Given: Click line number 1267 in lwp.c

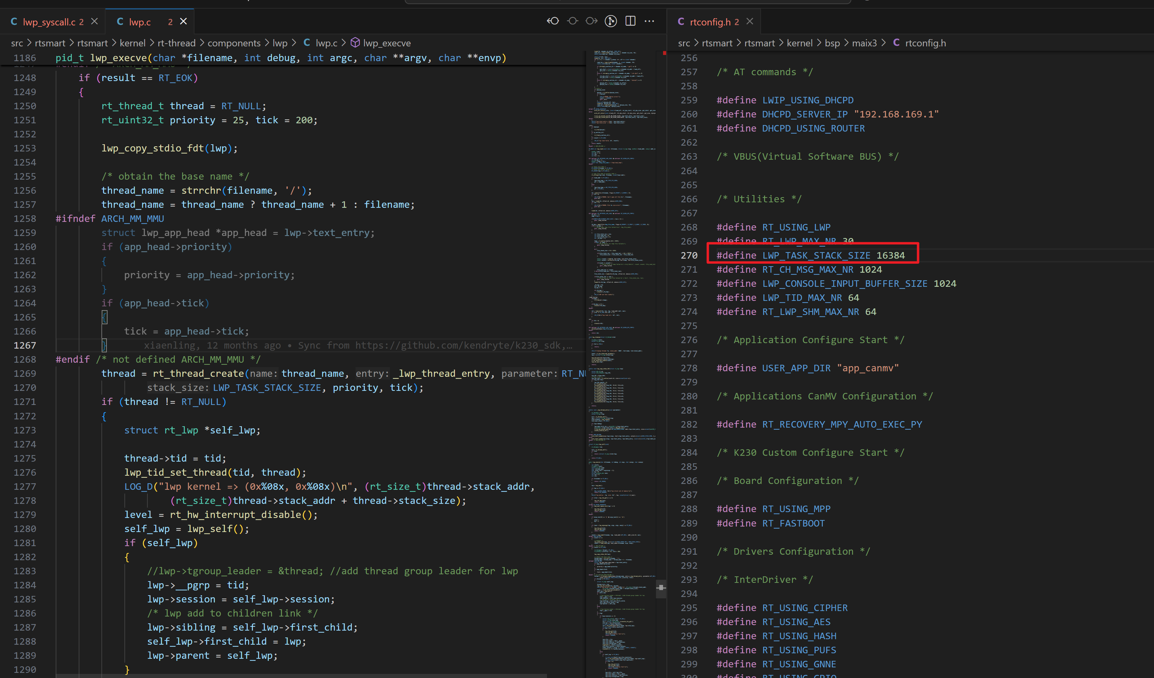Looking at the screenshot, I should (25, 346).
